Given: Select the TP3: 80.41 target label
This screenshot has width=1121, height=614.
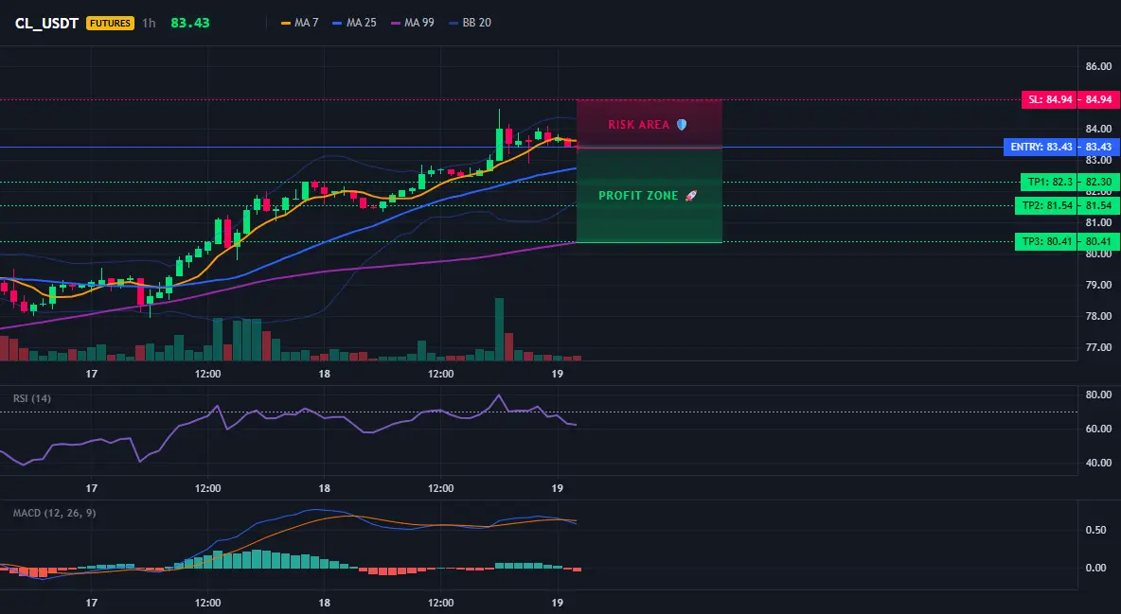Looking at the screenshot, I should 1047,241.
